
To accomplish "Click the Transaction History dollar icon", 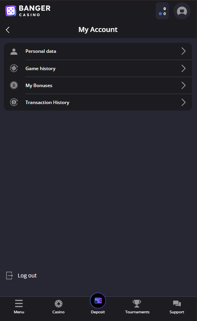I will click(14, 102).
